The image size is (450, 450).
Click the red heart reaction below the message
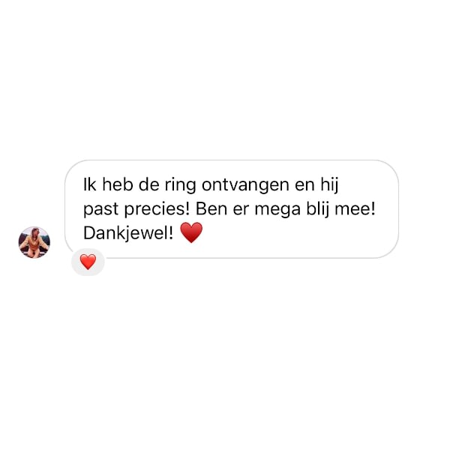(88, 262)
